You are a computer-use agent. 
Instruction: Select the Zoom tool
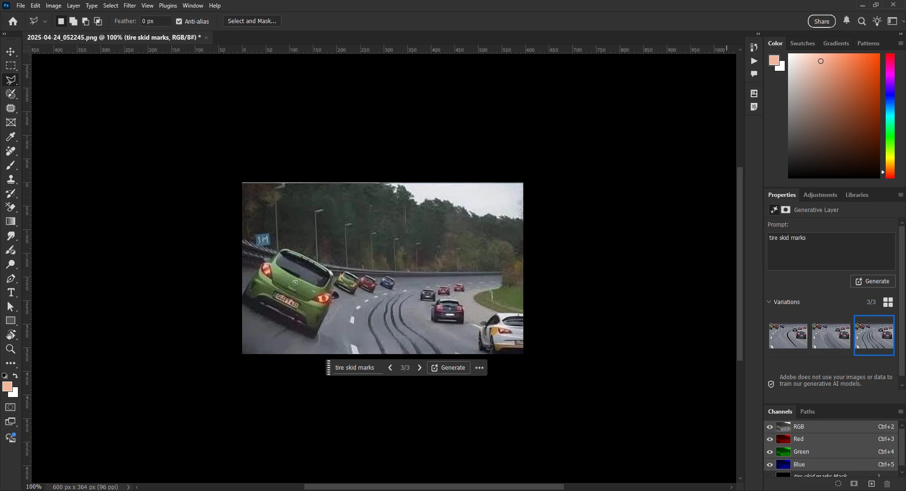pyautogui.click(x=10, y=349)
